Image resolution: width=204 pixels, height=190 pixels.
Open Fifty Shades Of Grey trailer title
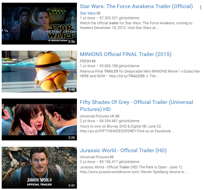[x=136, y=106]
